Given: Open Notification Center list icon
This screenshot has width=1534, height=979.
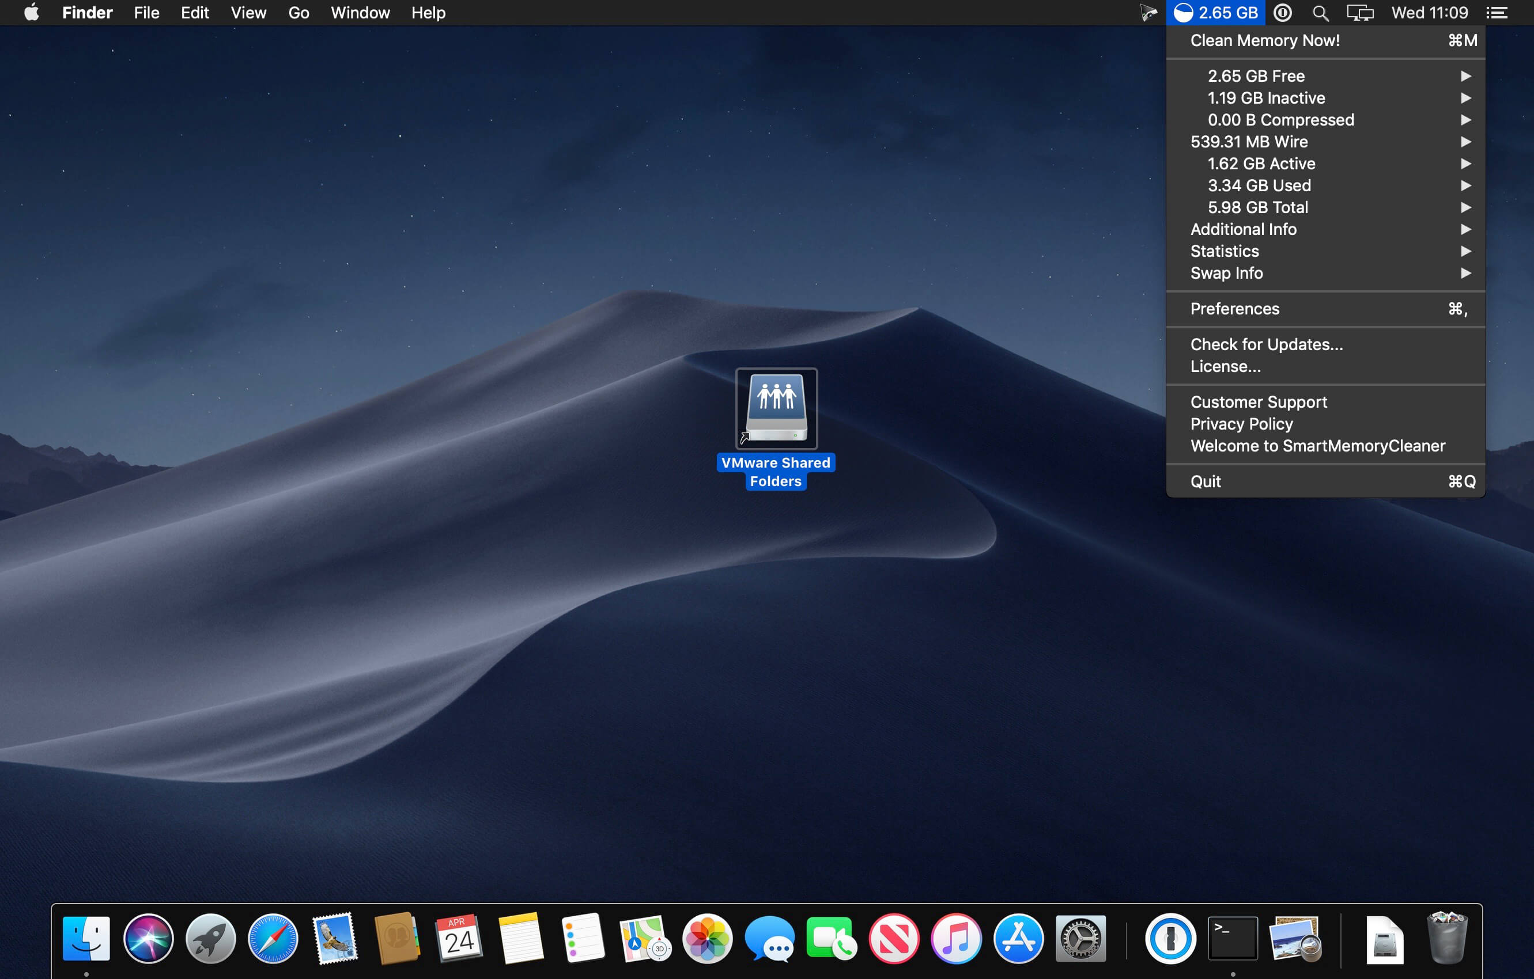Looking at the screenshot, I should [1497, 13].
